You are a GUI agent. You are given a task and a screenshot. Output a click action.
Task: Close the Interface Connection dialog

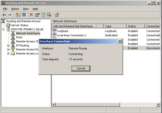coord(120,41)
